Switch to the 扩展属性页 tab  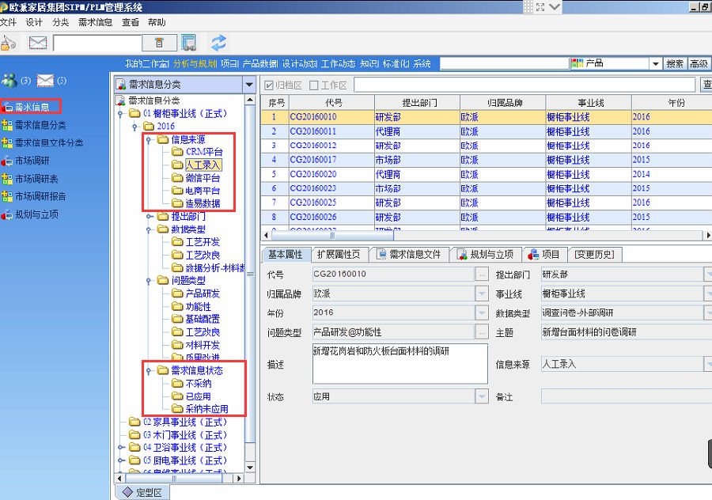pos(338,254)
